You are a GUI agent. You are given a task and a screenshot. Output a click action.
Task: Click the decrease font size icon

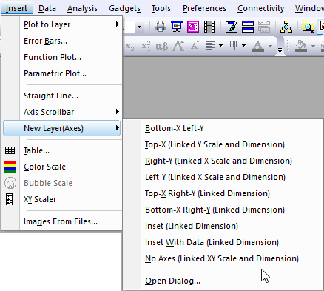[195, 45]
